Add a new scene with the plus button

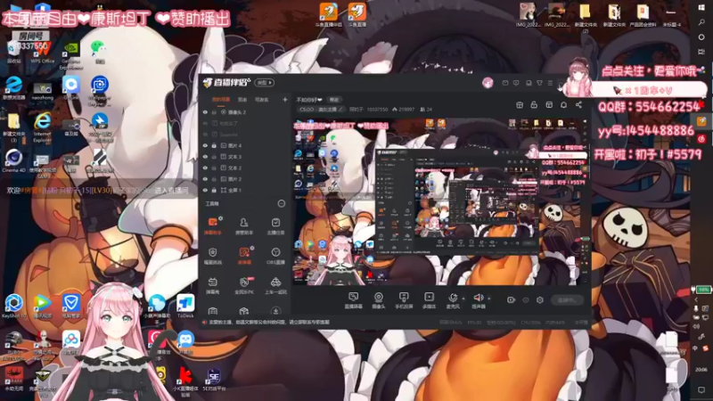tap(284, 100)
